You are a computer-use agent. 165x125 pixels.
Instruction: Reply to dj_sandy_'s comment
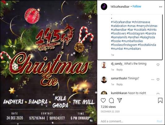tap(119, 70)
